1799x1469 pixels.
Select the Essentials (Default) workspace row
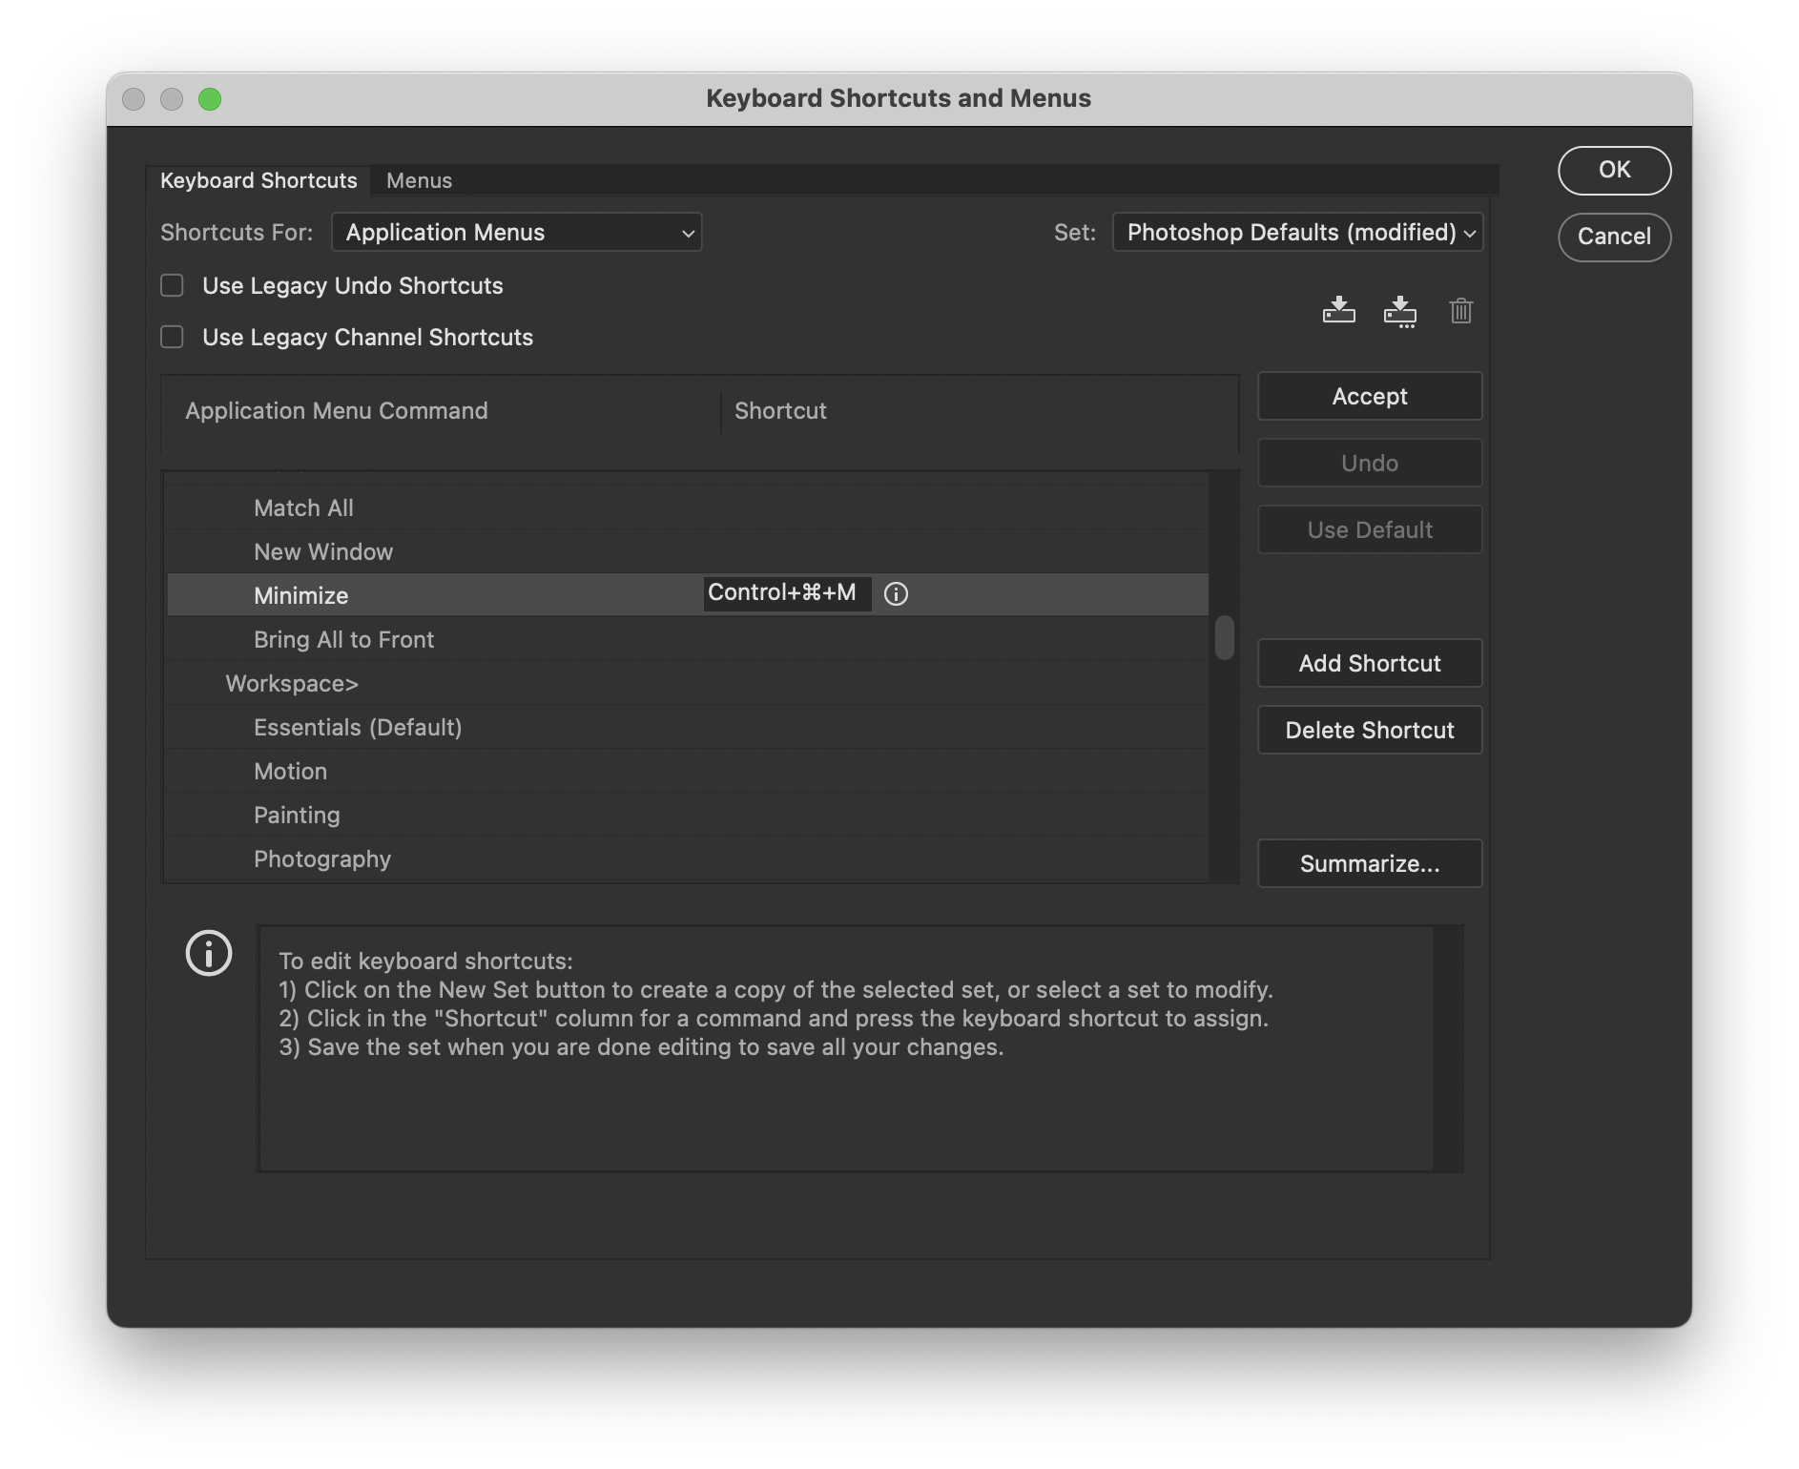(686, 728)
